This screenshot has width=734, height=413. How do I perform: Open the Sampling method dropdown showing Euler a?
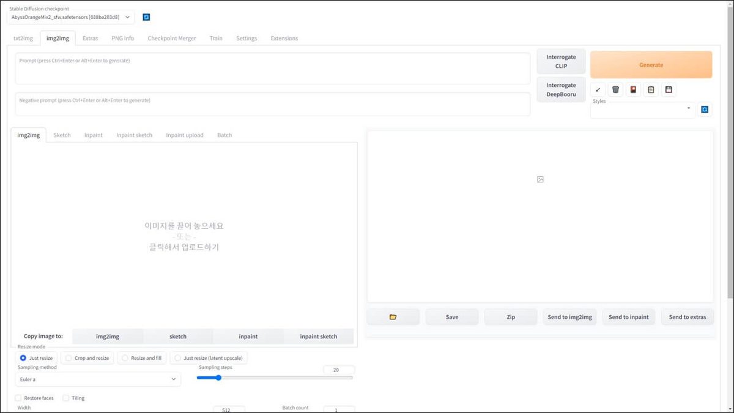[98, 379]
